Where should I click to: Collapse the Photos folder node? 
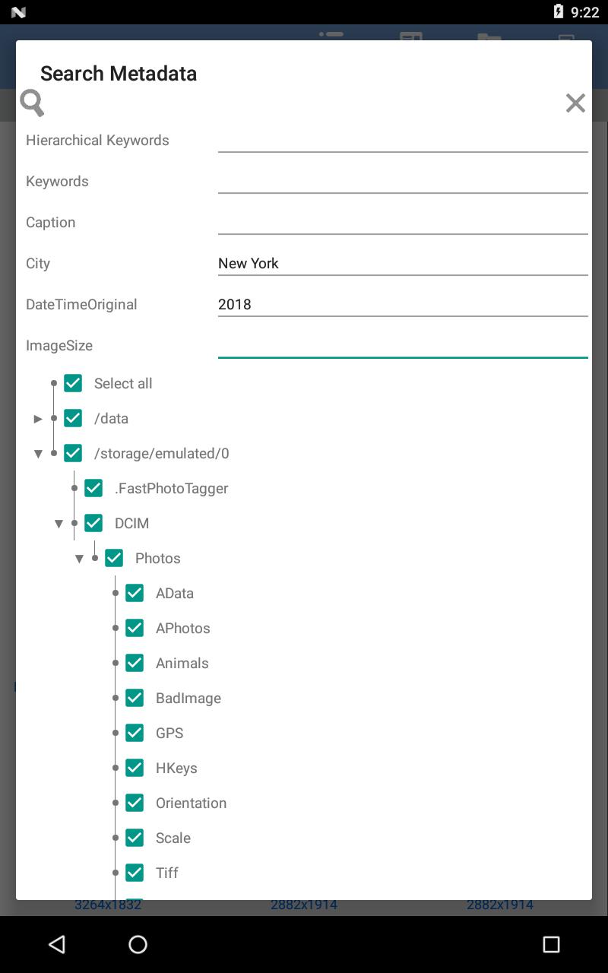point(79,559)
